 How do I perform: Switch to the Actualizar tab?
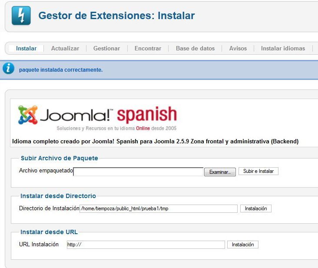(x=65, y=49)
